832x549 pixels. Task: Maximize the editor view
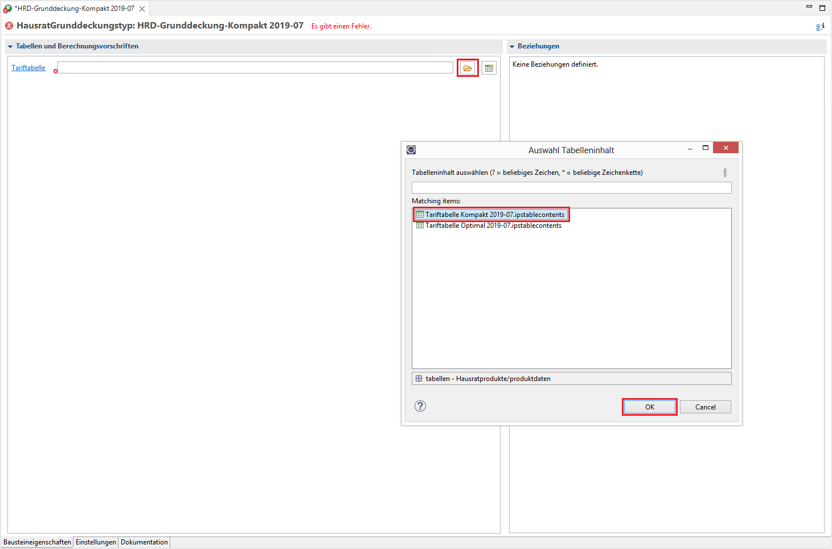tap(822, 7)
